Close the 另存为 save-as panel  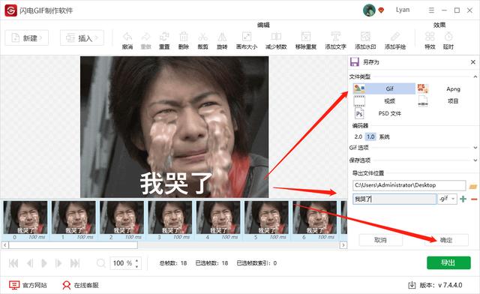tap(473, 62)
